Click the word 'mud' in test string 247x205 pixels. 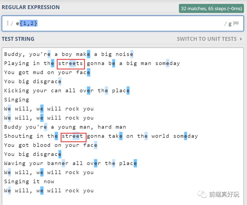coord(38,72)
